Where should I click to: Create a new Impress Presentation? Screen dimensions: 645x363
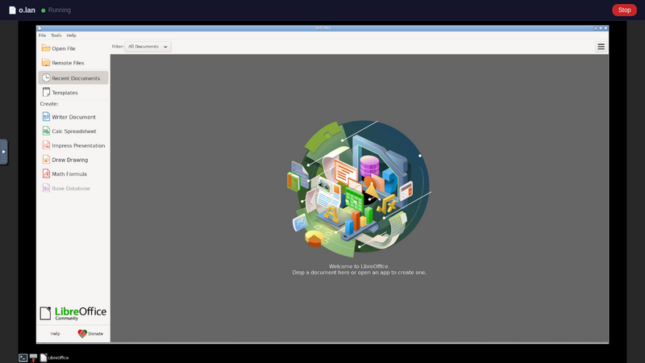[x=73, y=146]
